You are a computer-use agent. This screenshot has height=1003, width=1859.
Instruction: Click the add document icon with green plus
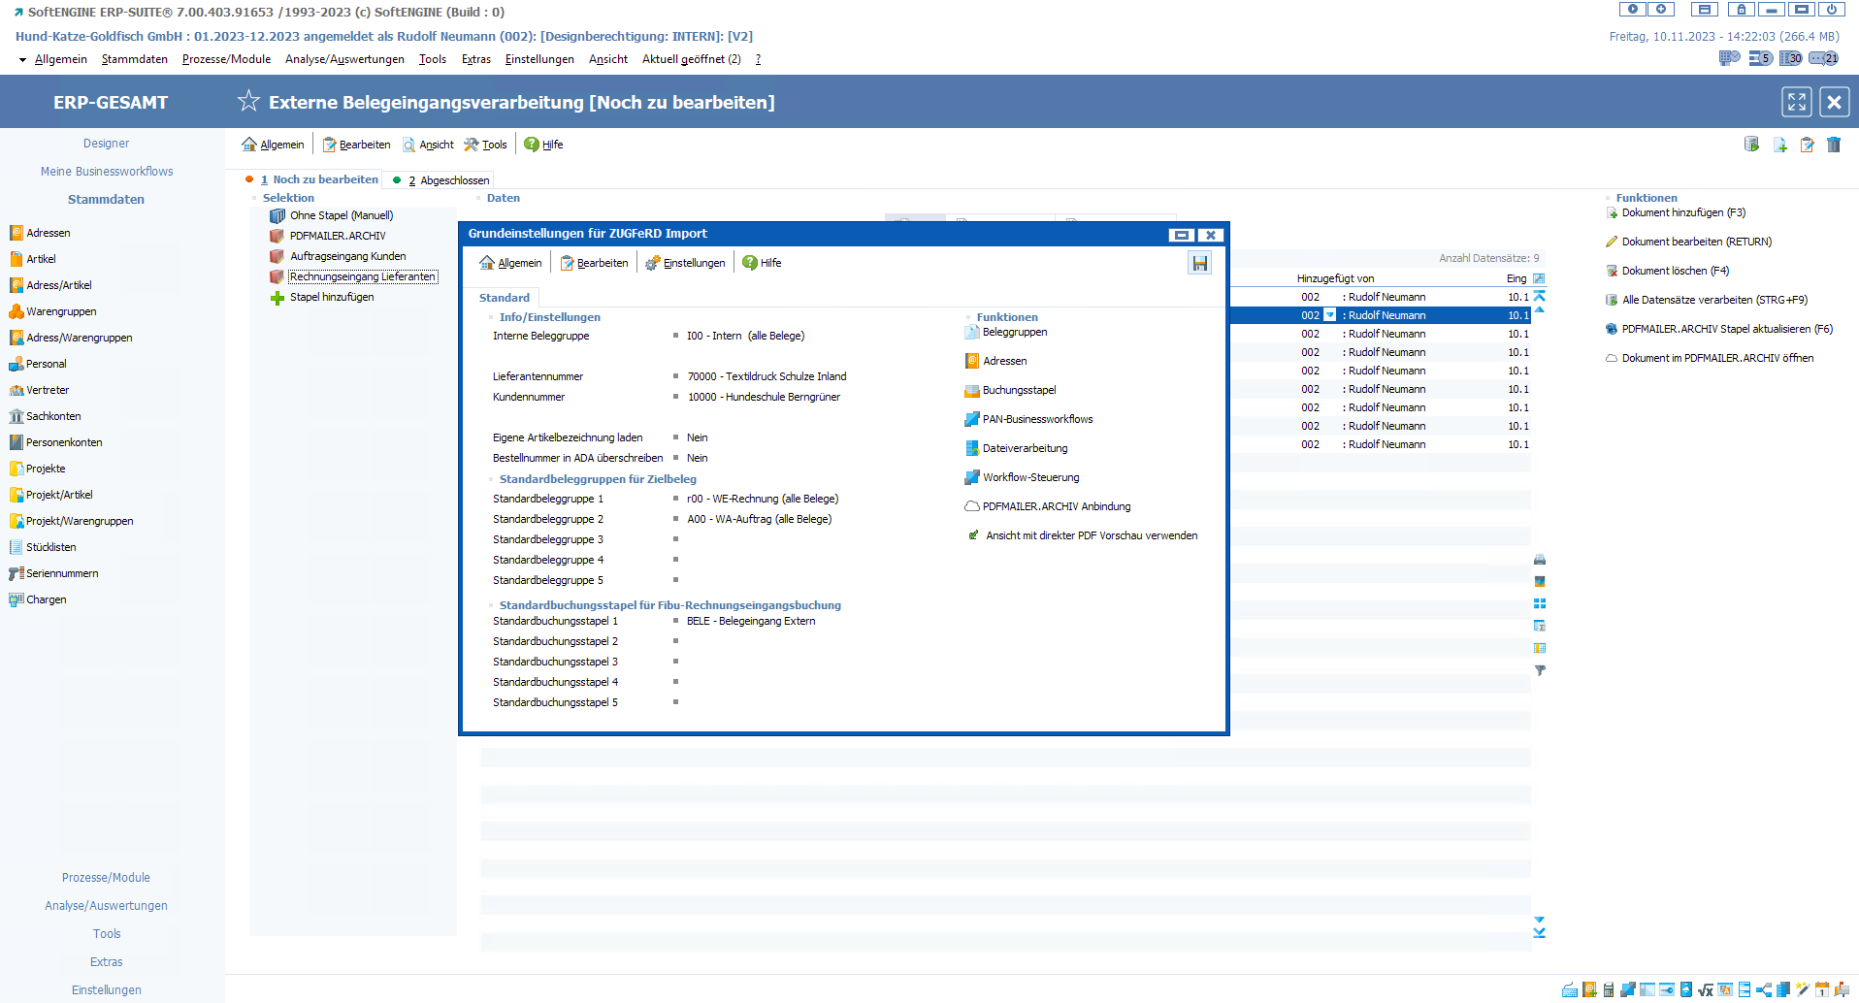[1779, 145]
